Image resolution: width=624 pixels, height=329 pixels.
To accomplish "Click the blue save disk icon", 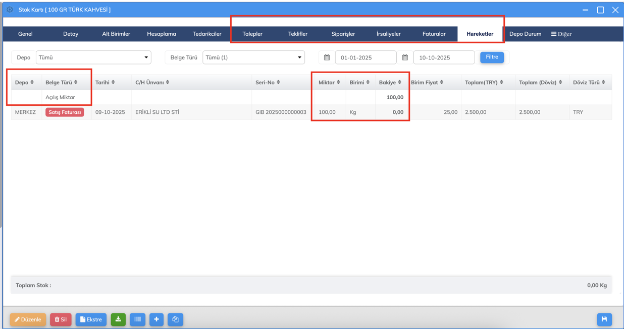I will point(604,319).
